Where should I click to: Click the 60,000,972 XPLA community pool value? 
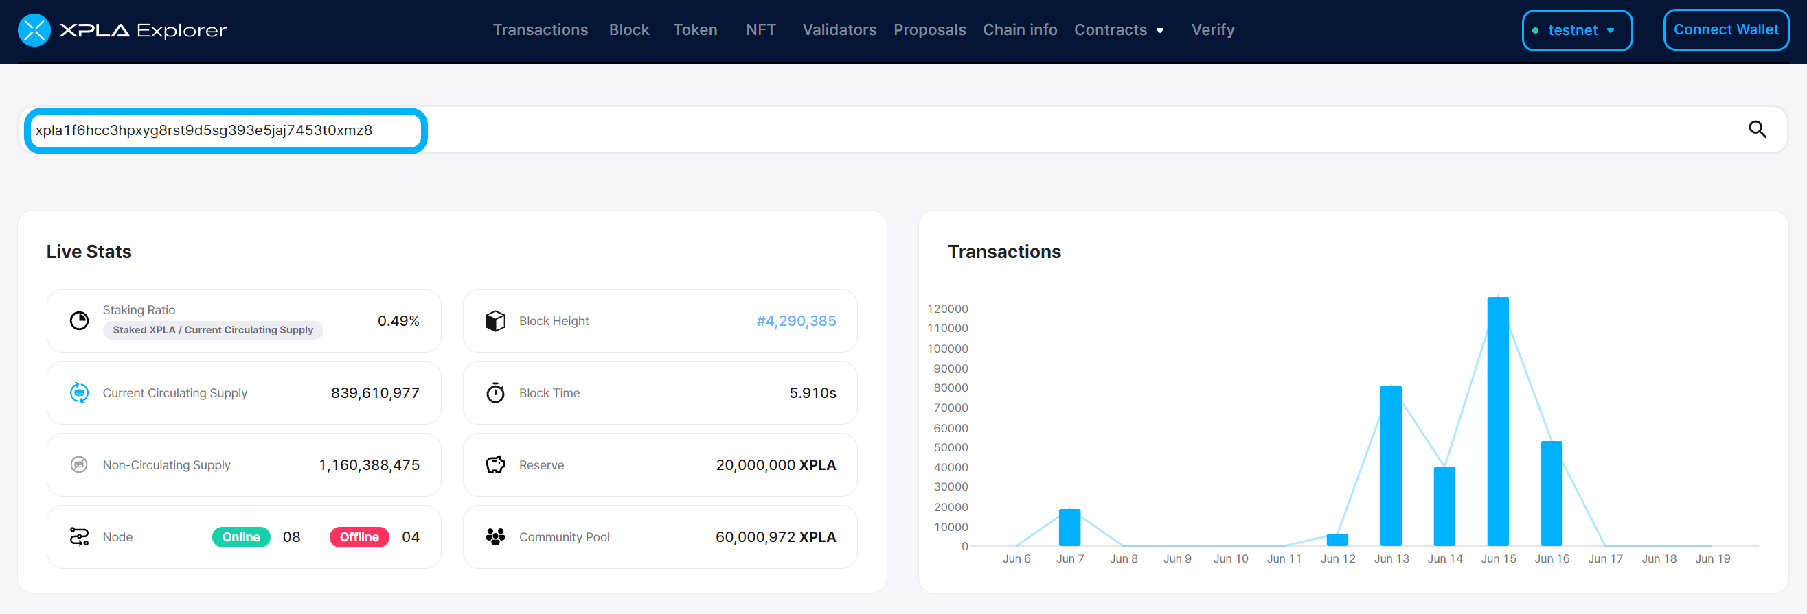(x=776, y=537)
